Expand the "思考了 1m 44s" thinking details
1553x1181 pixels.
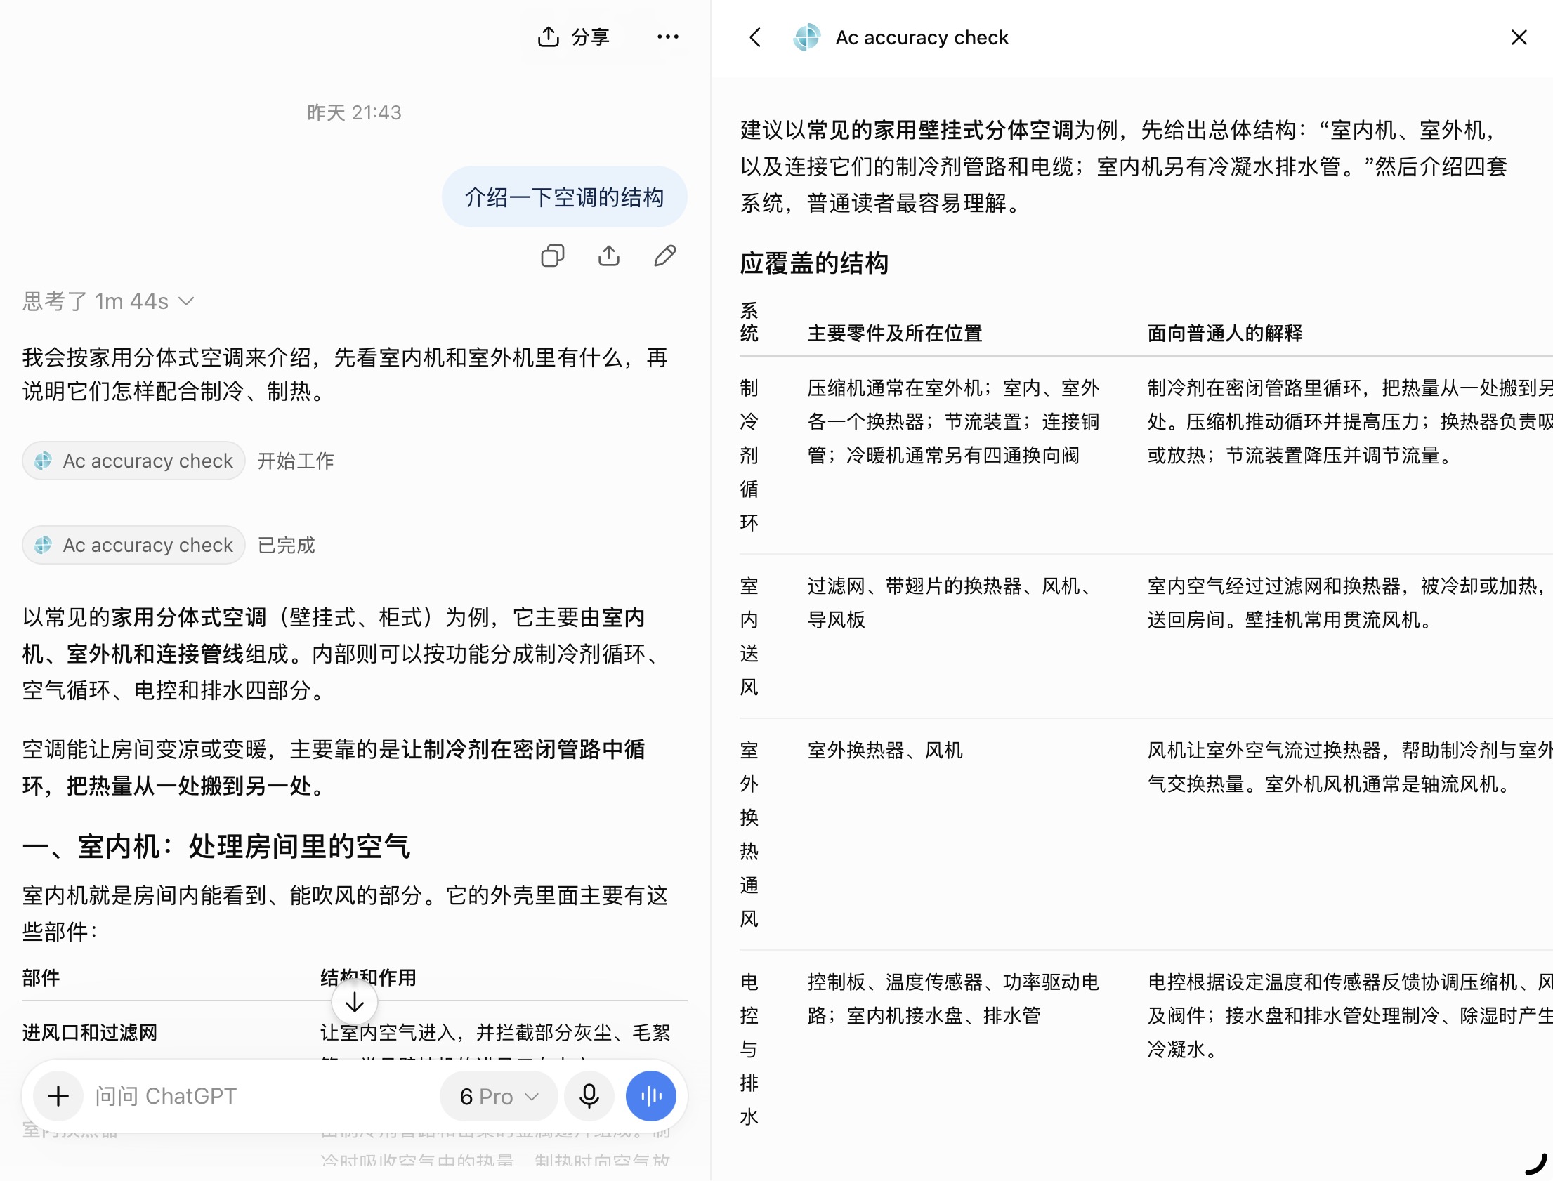108,302
